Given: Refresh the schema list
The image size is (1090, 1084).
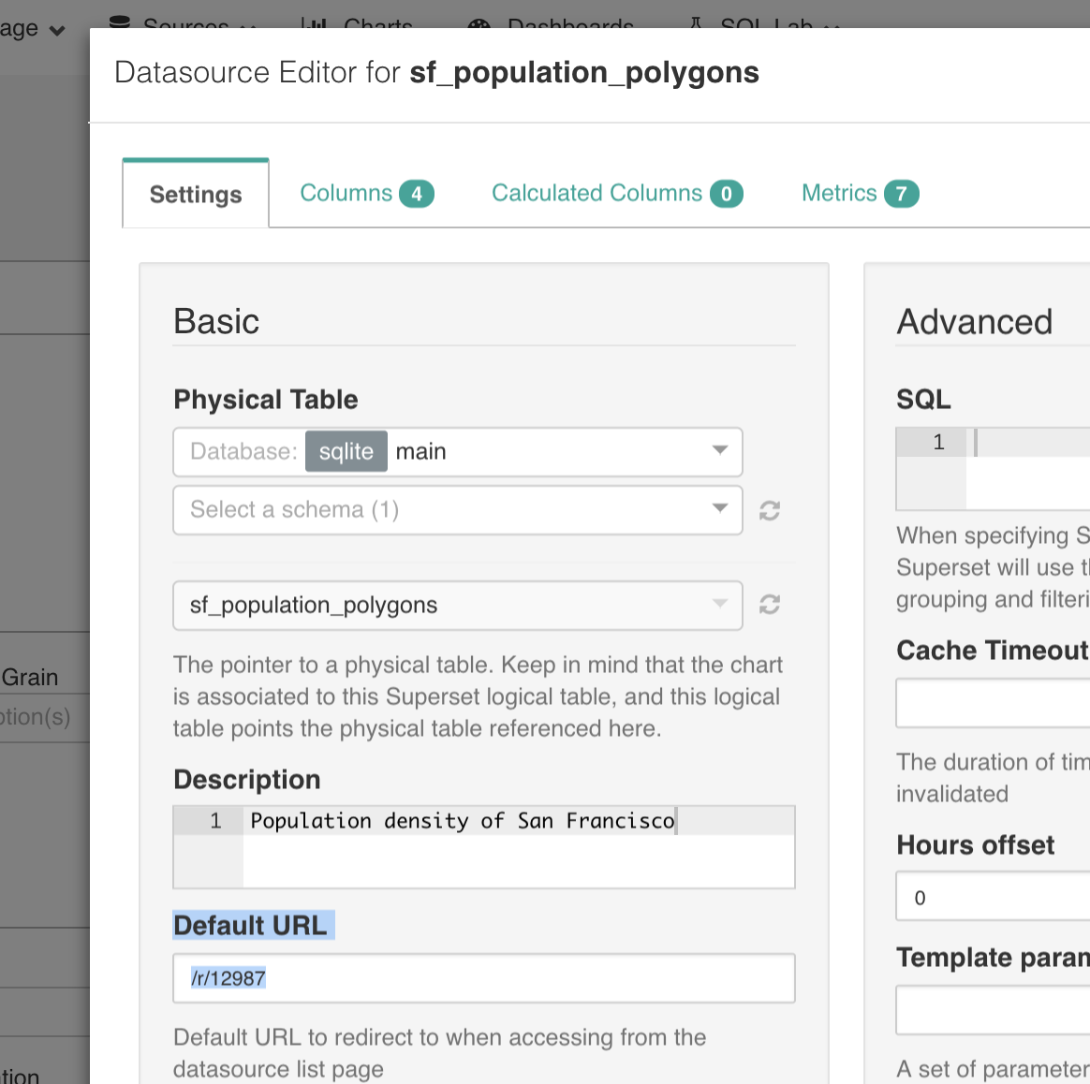Looking at the screenshot, I should pos(769,510).
